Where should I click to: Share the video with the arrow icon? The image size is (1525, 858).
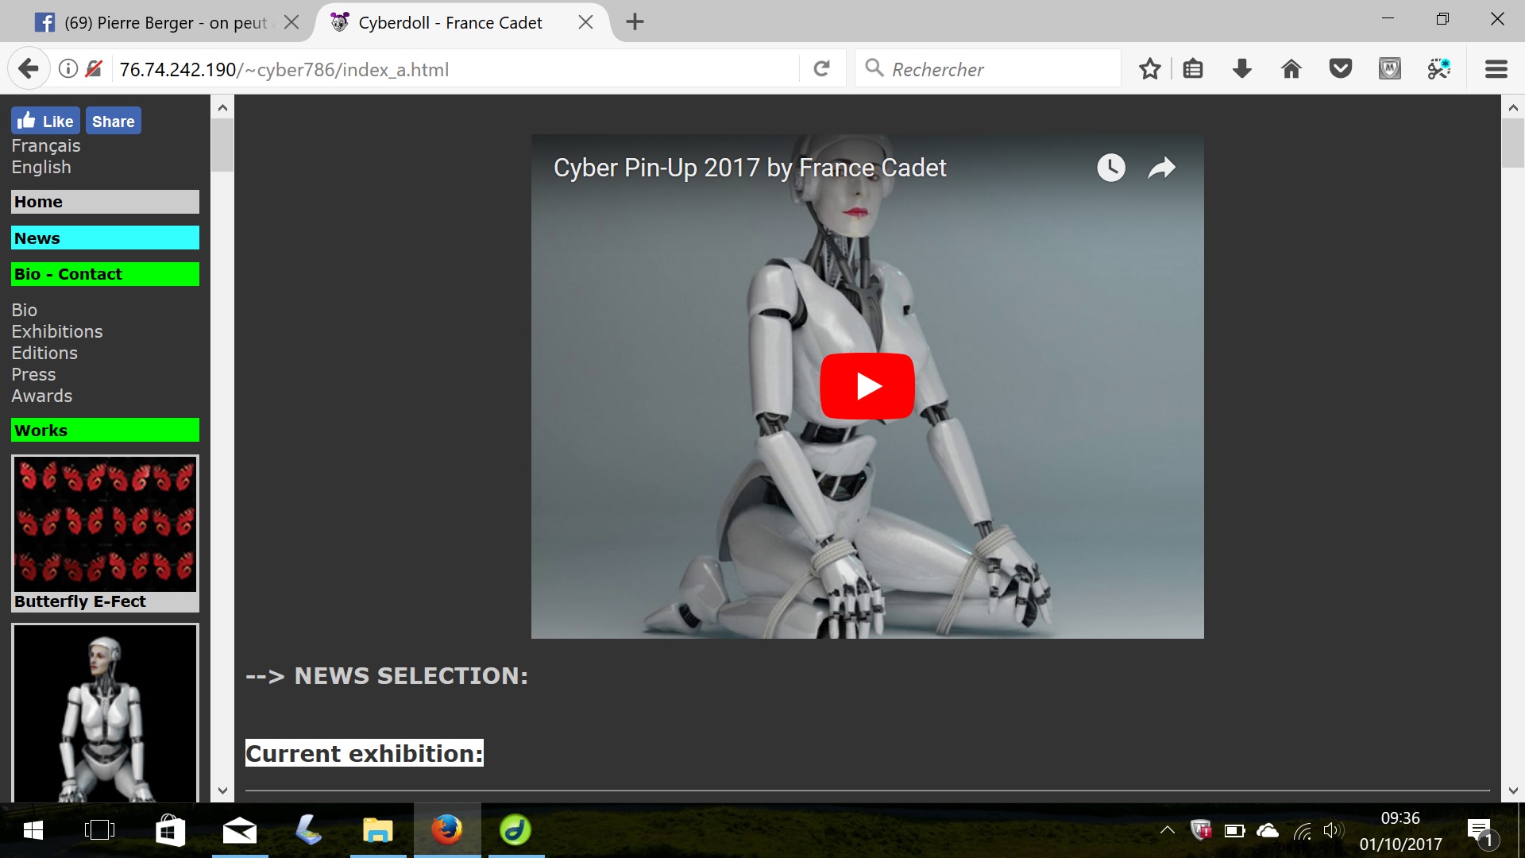tap(1161, 168)
